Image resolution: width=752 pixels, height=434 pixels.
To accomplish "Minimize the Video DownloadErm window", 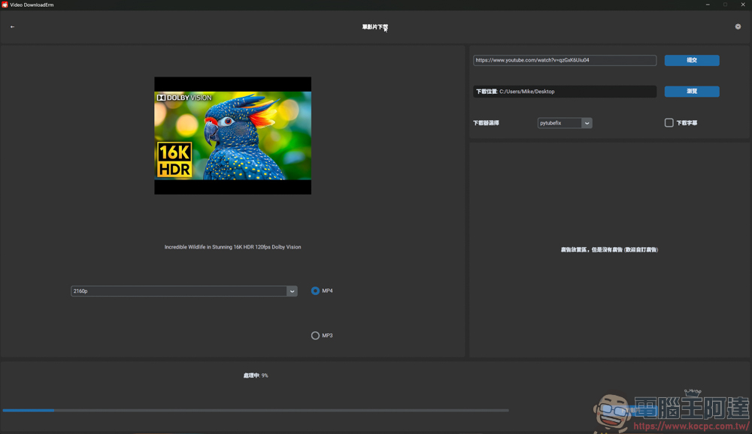I will (708, 5).
